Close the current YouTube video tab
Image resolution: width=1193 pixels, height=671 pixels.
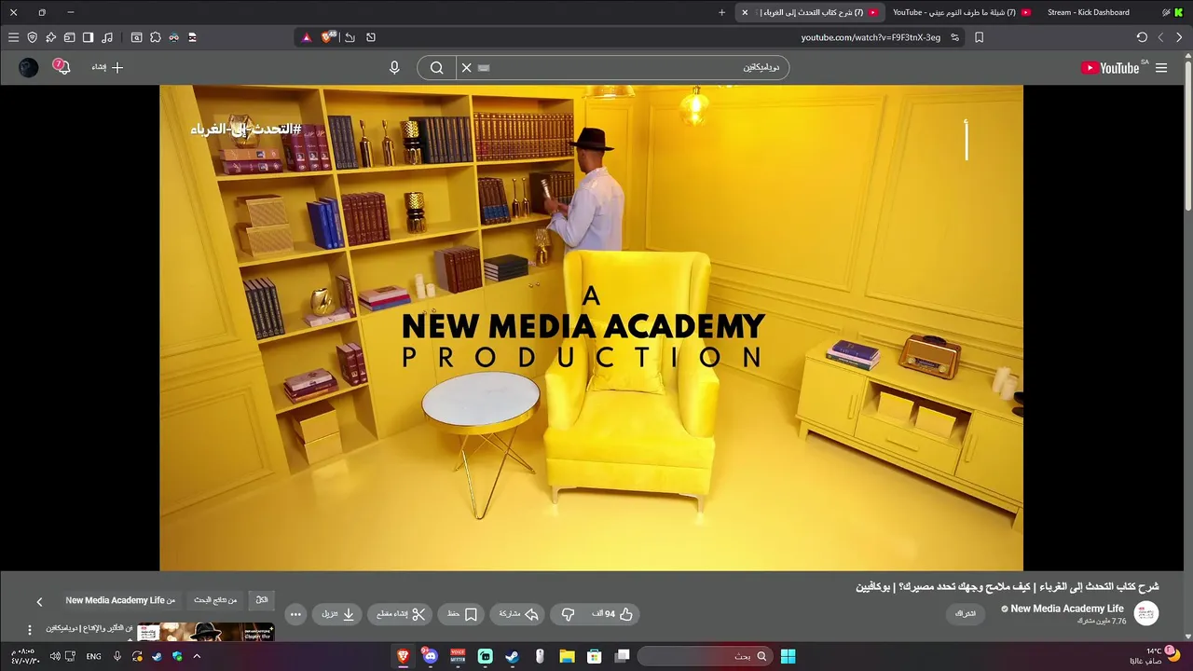point(745,12)
